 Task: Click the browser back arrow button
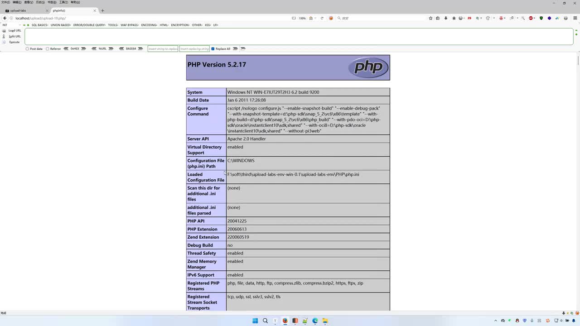pyautogui.click(x=5, y=18)
